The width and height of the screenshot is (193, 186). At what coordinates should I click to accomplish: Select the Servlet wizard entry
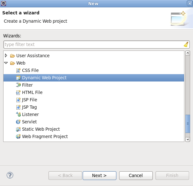pos(29,122)
